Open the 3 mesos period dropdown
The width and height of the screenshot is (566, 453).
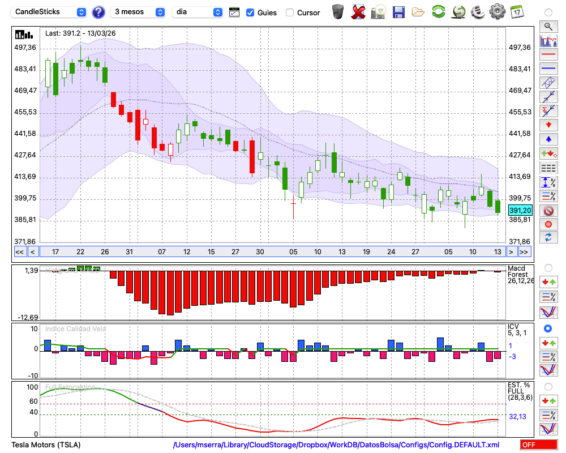[x=139, y=12]
